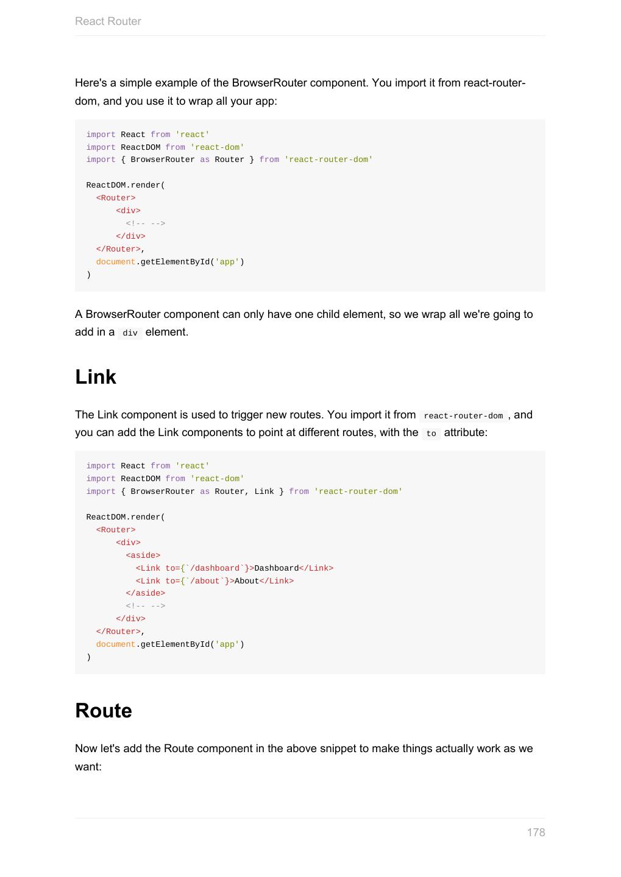Click the "React Router" page header text
The width and height of the screenshot is (621, 877).
click(x=108, y=21)
